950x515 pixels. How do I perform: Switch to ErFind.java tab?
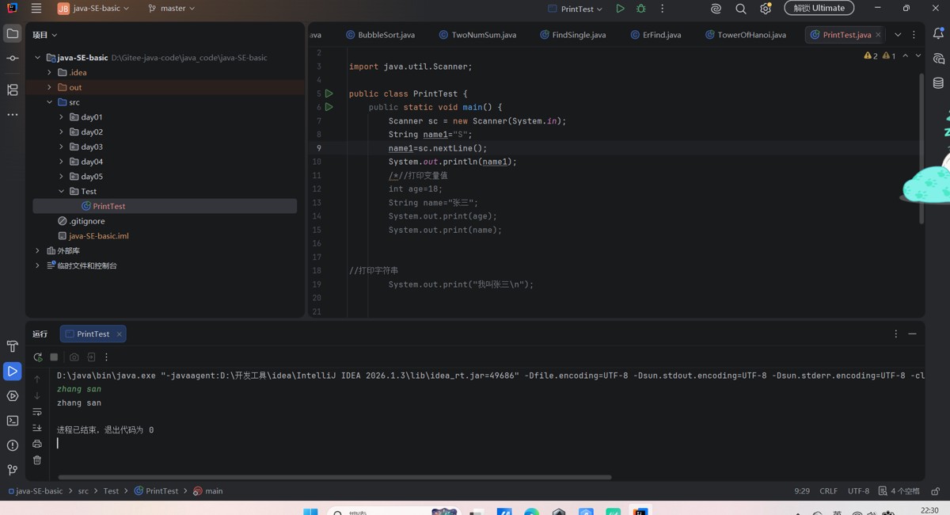(x=655, y=35)
